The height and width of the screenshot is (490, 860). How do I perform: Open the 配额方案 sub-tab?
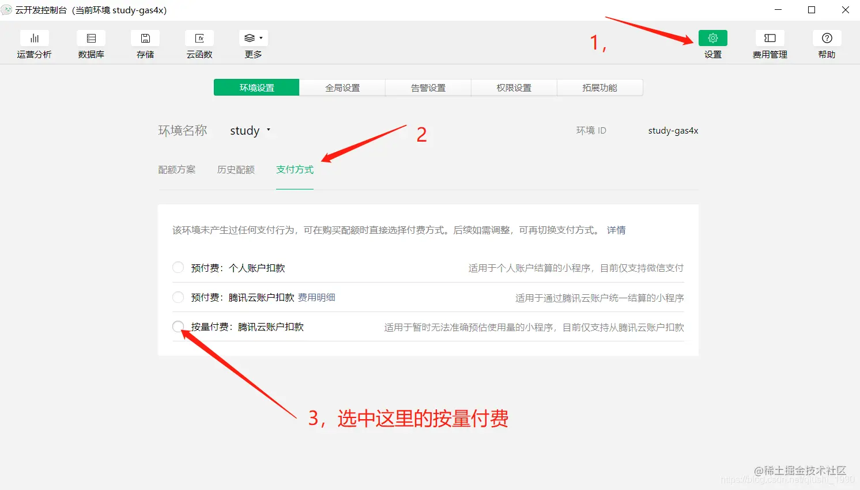pos(177,169)
